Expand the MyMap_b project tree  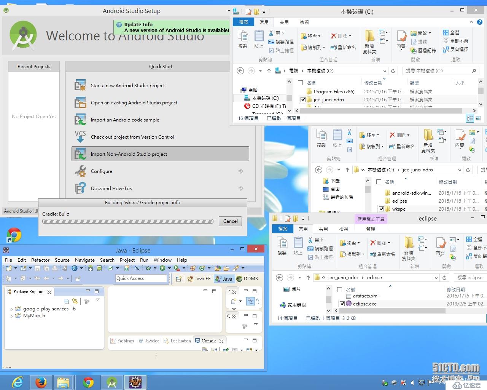pyautogui.click(x=11, y=316)
